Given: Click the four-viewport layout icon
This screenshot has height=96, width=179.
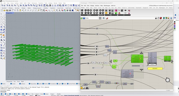Looking at the screenshot, I should click(44, 10).
